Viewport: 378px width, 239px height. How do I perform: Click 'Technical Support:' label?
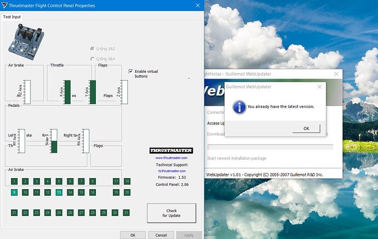click(172, 164)
